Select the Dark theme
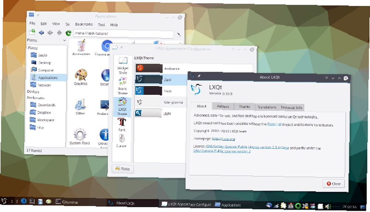The width and height of the screenshot is (370, 212). click(161, 79)
